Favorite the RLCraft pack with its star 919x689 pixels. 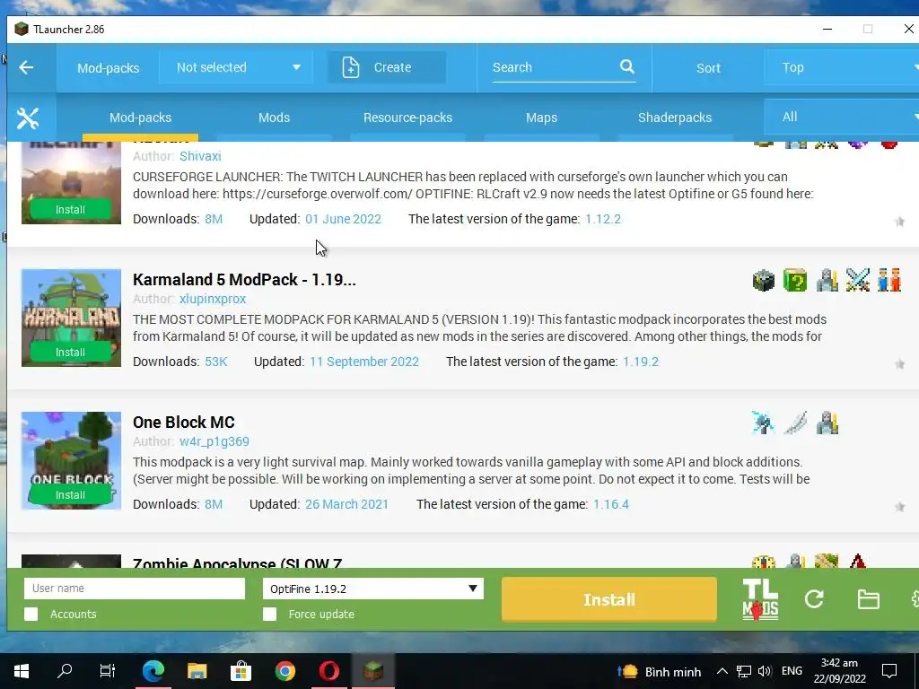coord(899,222)
